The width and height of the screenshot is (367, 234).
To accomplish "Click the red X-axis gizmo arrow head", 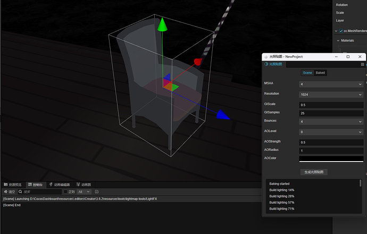I will coord(197,62).
